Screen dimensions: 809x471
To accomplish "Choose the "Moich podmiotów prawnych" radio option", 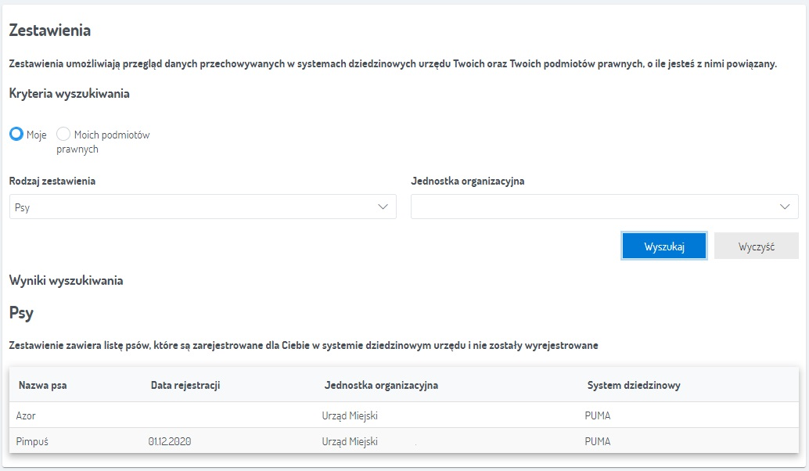I will click(x=64, y=135).
